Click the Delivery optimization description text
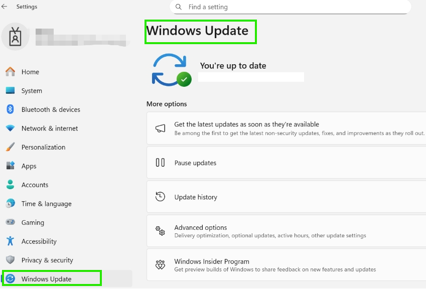 [x=270, y=235]
